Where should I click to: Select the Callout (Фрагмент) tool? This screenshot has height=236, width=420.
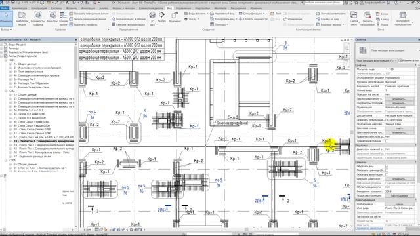(175, 17)
